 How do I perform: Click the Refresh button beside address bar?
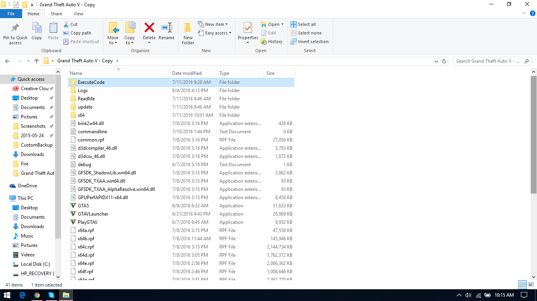[444, 61]
